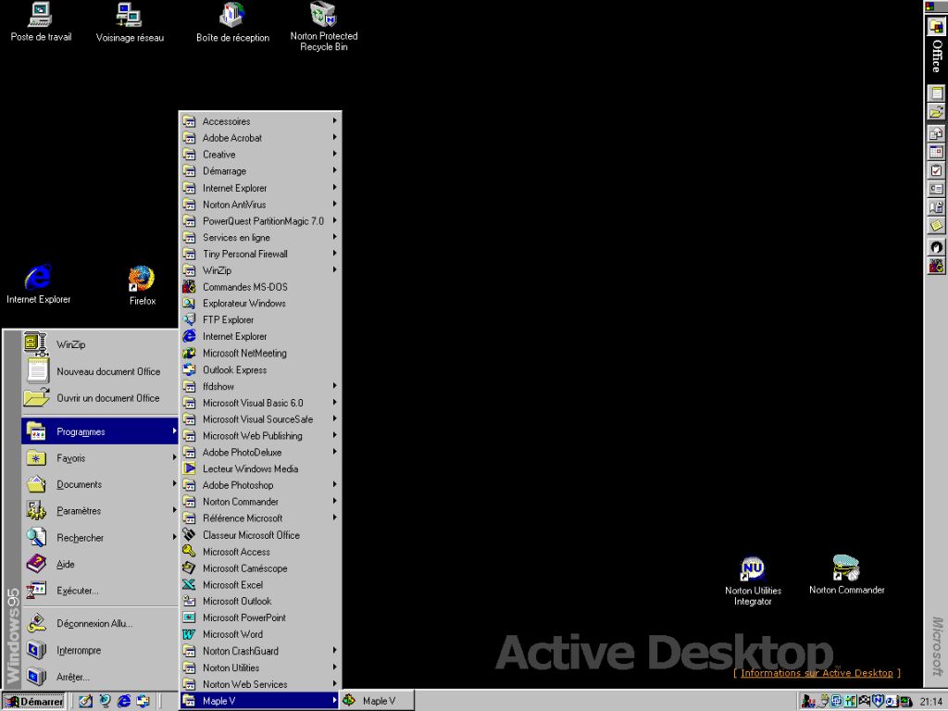The height and width of the screenshot is (711, 948).
Task: Launch Microsoft NetMeeting from Programs menu
Action: (x=260, y=353)
